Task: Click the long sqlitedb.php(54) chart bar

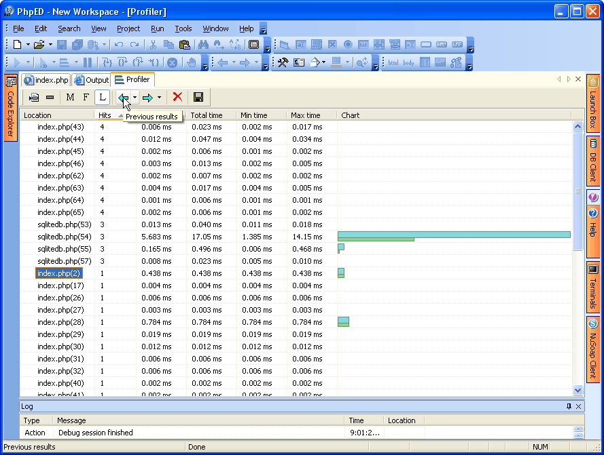Action: coord(453,235)
